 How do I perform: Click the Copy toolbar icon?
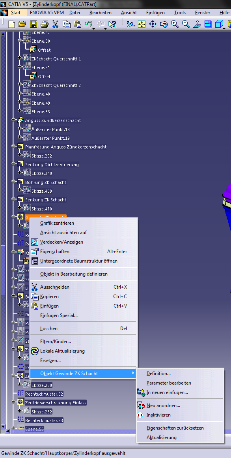coord(66,24)
